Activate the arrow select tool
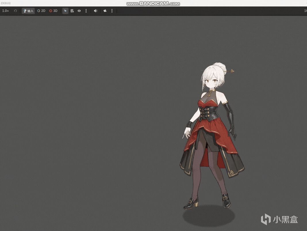Screen dimensions: 307x231 65,11
